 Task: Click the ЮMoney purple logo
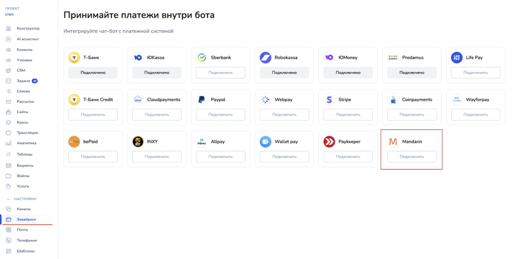[329, 57]
